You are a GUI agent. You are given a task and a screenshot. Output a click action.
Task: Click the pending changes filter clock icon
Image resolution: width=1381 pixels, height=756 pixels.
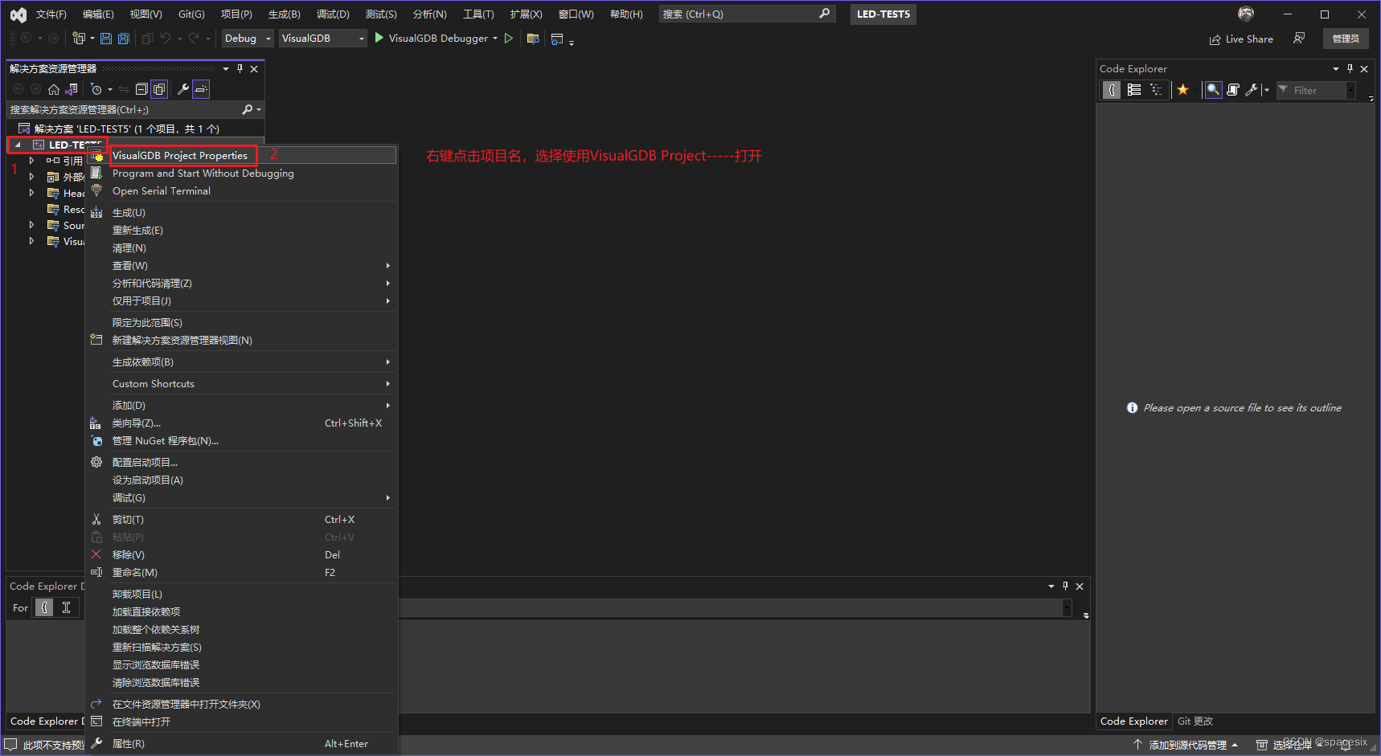(x=97, y=88)
